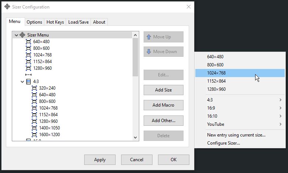Click the size icon beside top-level 640×480

[x=28, y=42]
